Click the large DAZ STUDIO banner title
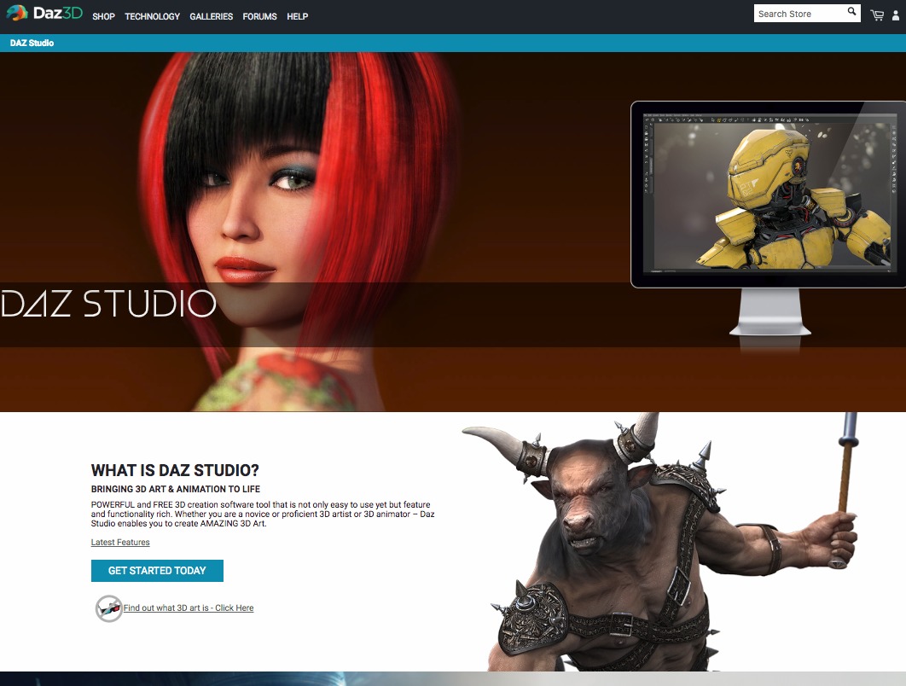The height and width of the screenshot is (686, 906). pos(108,304)
